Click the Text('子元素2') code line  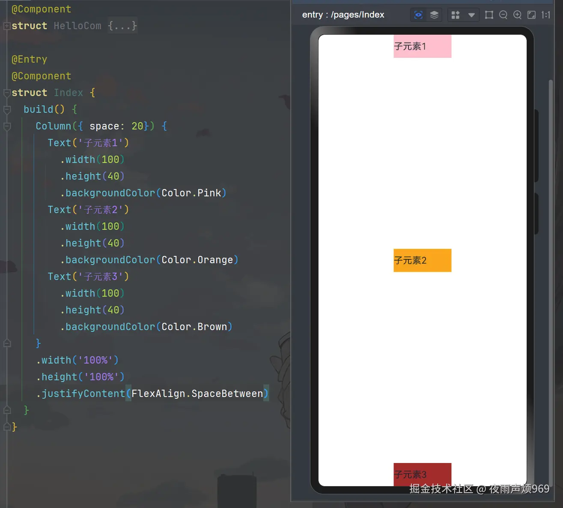(x=88, y=210)
